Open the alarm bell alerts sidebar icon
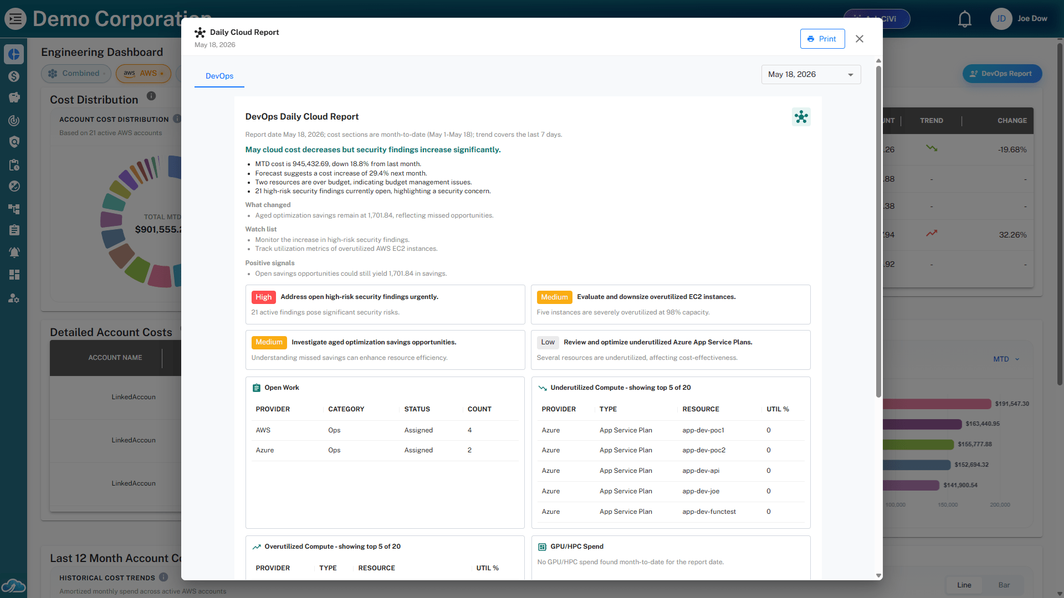Screen dimensions: 1064x598 pos(14,252)
